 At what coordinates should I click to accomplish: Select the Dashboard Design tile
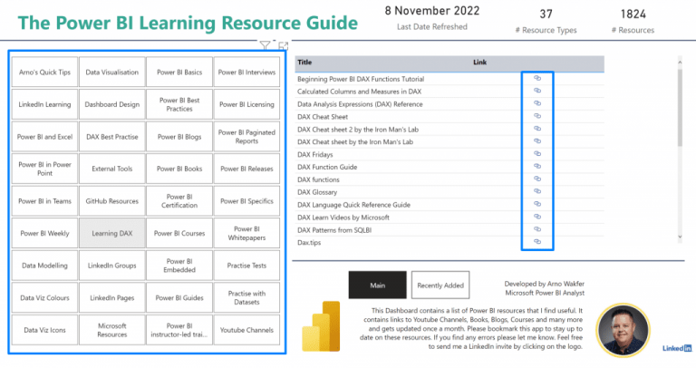click(111, 104)
